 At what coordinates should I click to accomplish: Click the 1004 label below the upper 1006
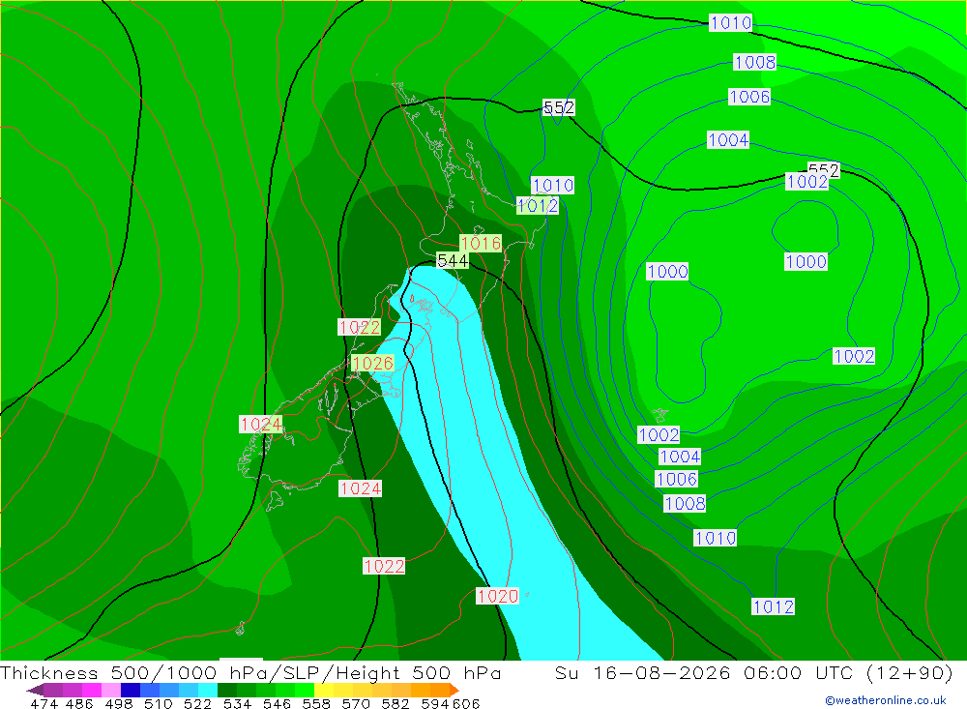(728, 140)
